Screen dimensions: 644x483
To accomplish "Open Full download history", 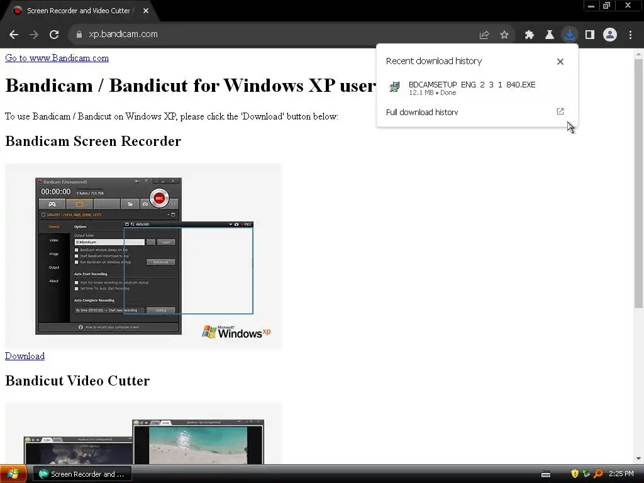I will point(477,112).
